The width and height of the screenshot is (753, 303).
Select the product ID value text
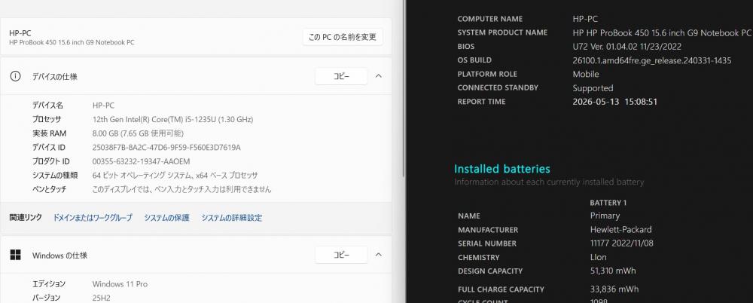[142, 161]
